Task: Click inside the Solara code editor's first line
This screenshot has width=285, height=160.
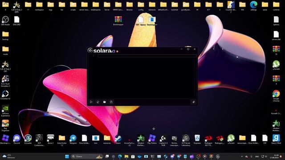Action: [147, 56]
